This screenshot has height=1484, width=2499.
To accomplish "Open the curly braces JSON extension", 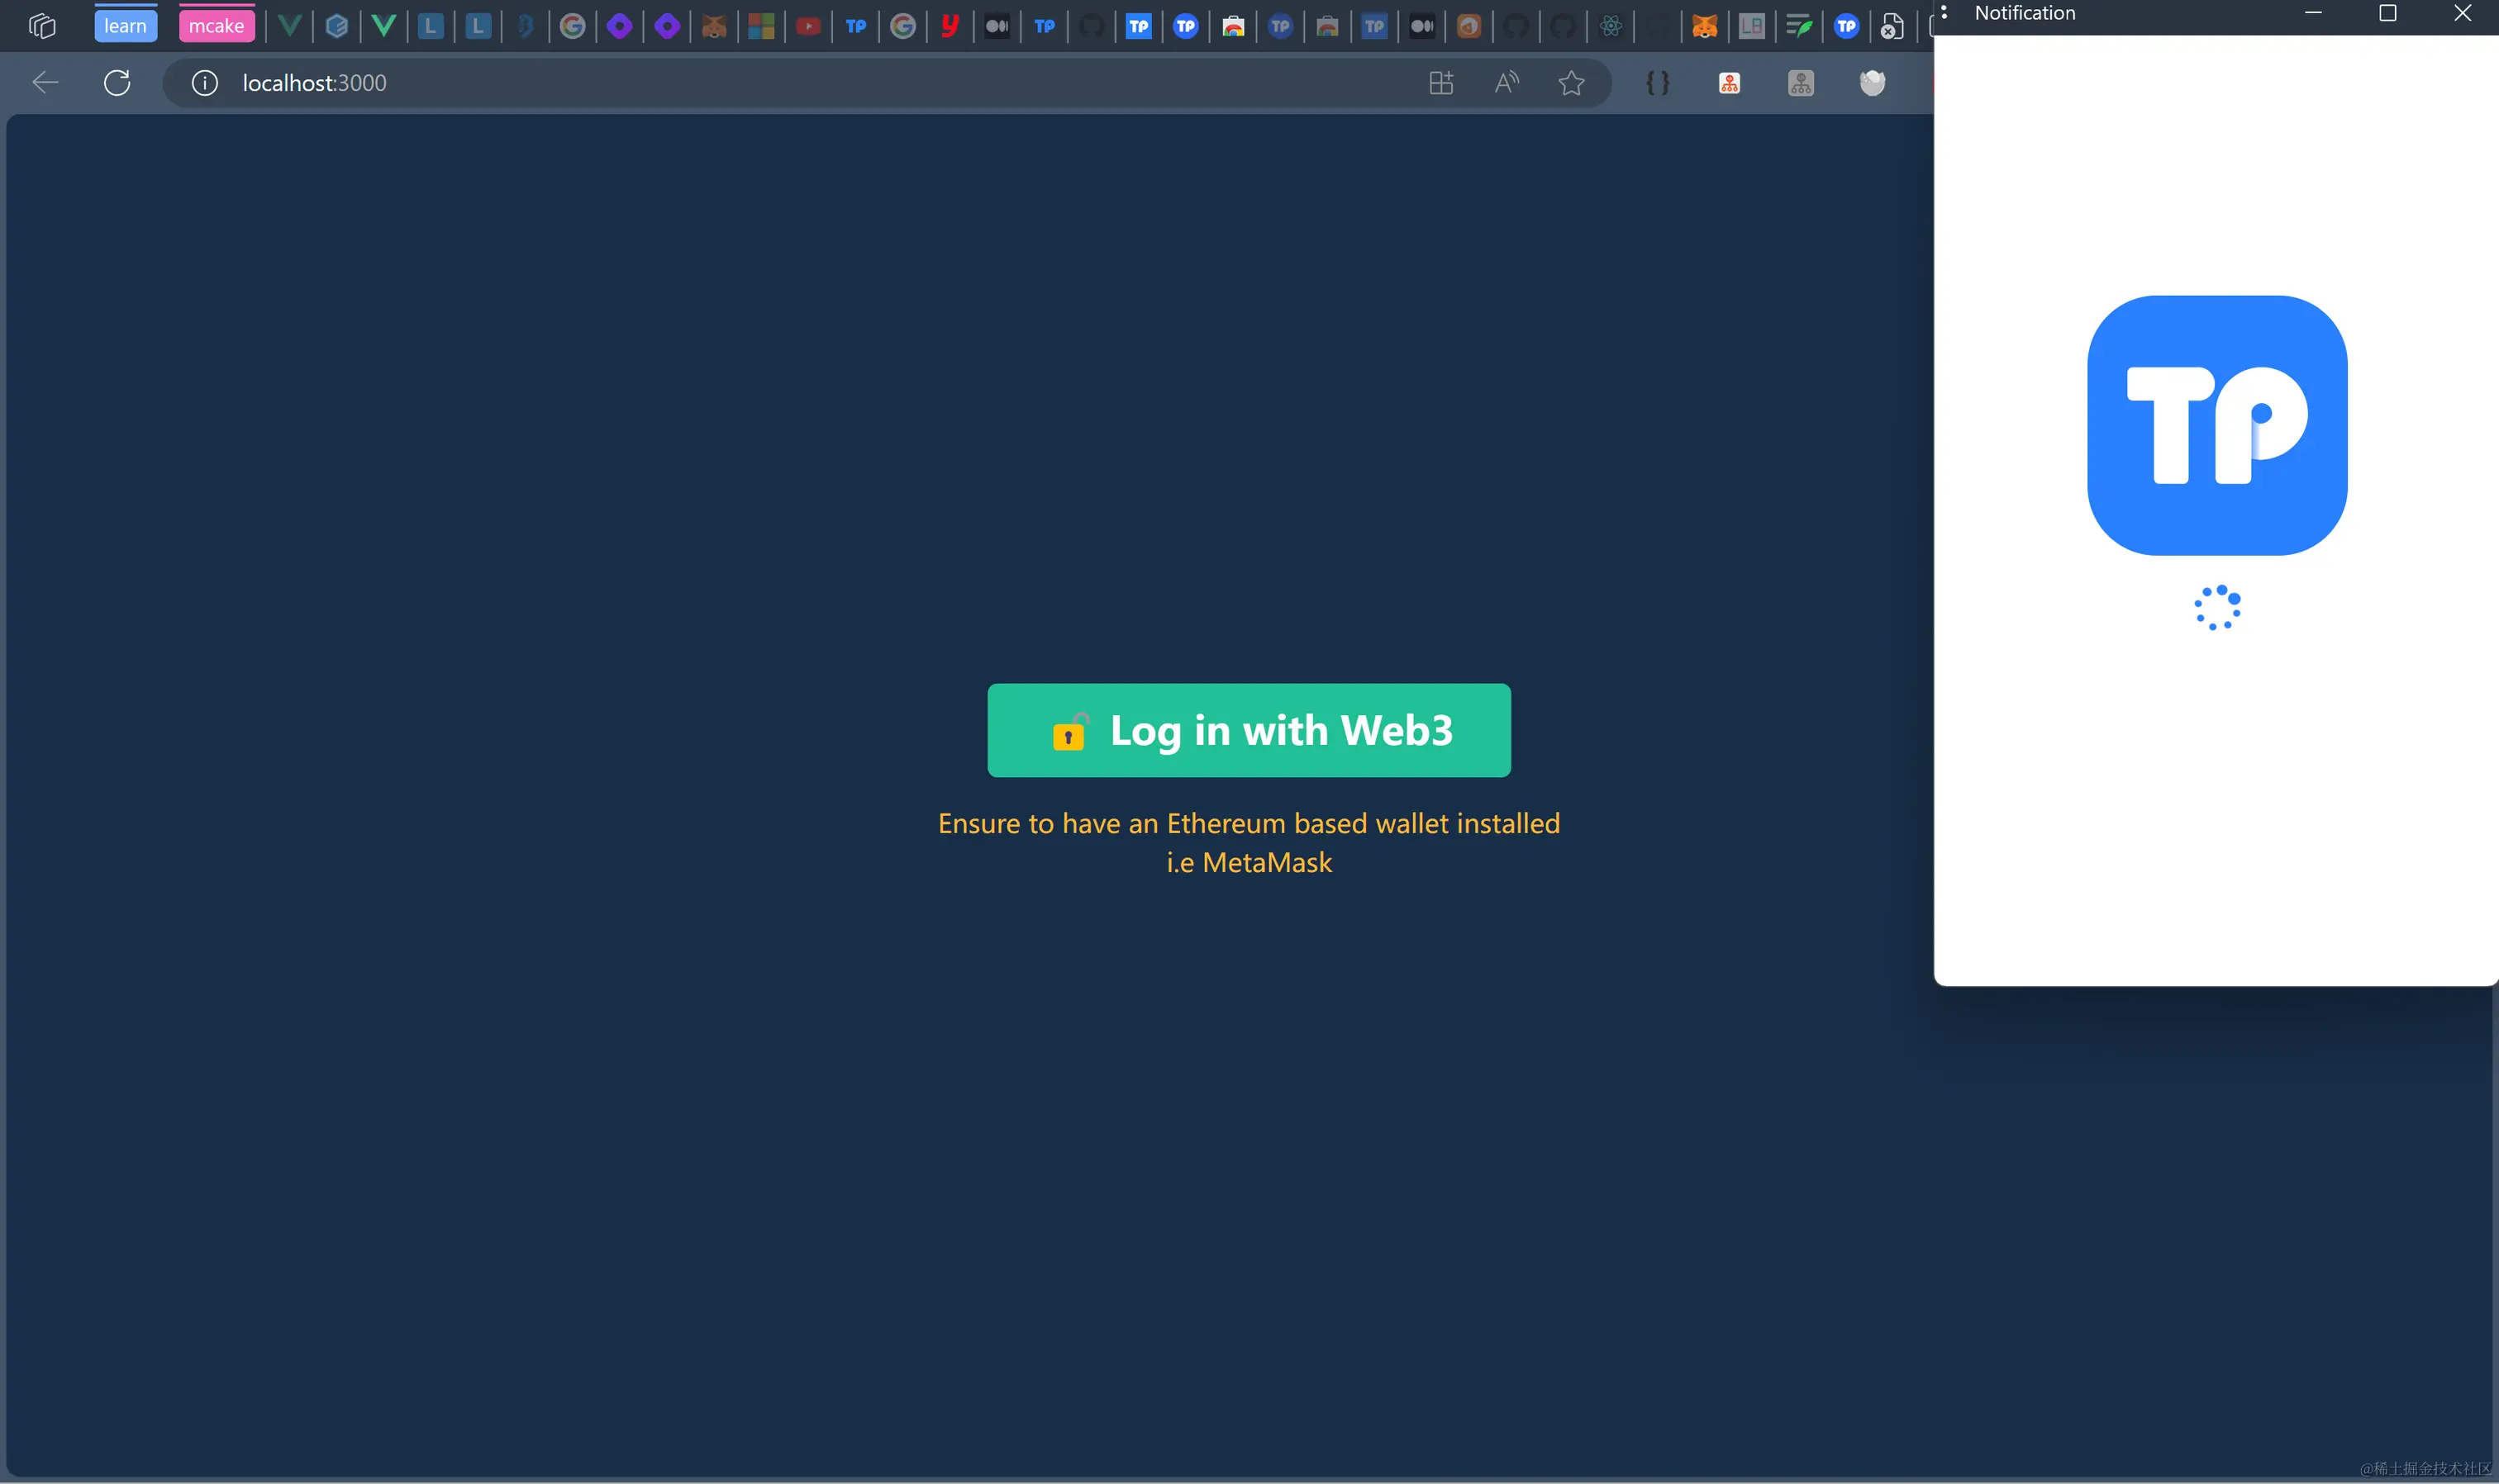I will pyautogui.click(x=1658, y=83).
